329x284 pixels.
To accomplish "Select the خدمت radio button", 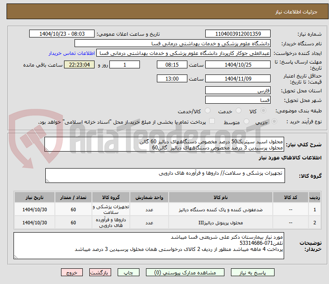I will click(238, 110).
